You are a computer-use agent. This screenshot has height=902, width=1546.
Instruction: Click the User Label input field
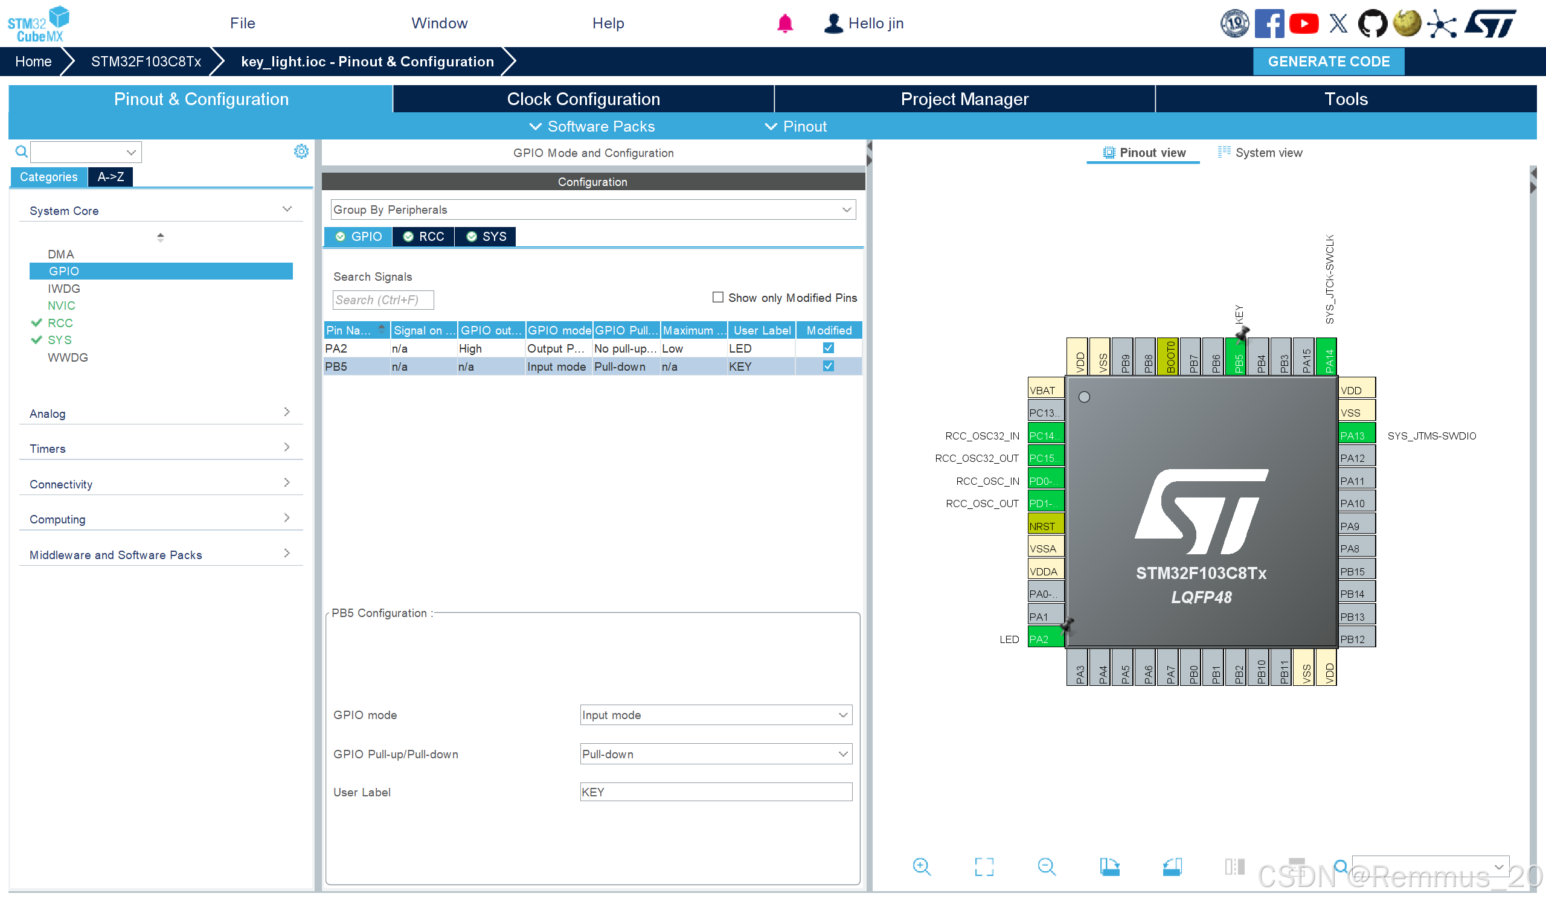[x=716, y=792]
